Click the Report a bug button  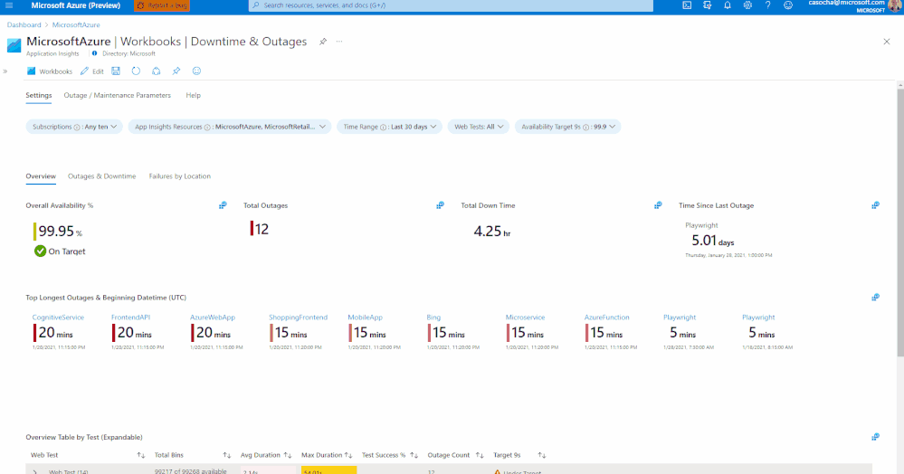coord(161,5)
